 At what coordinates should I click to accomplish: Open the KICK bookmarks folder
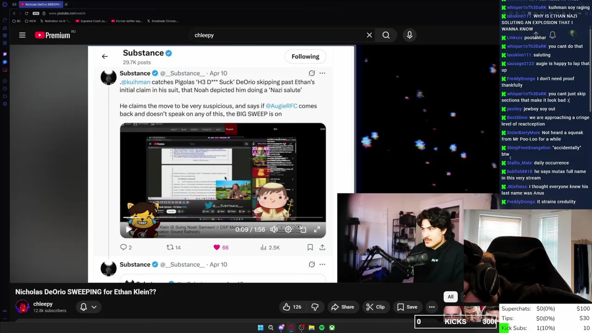click(31, 21)
